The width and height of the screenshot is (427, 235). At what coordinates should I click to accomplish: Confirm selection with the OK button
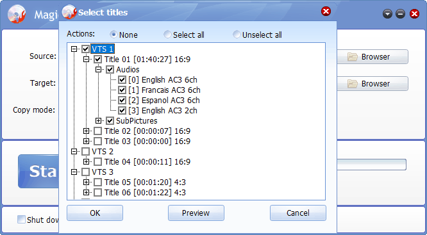coord(95,213)
